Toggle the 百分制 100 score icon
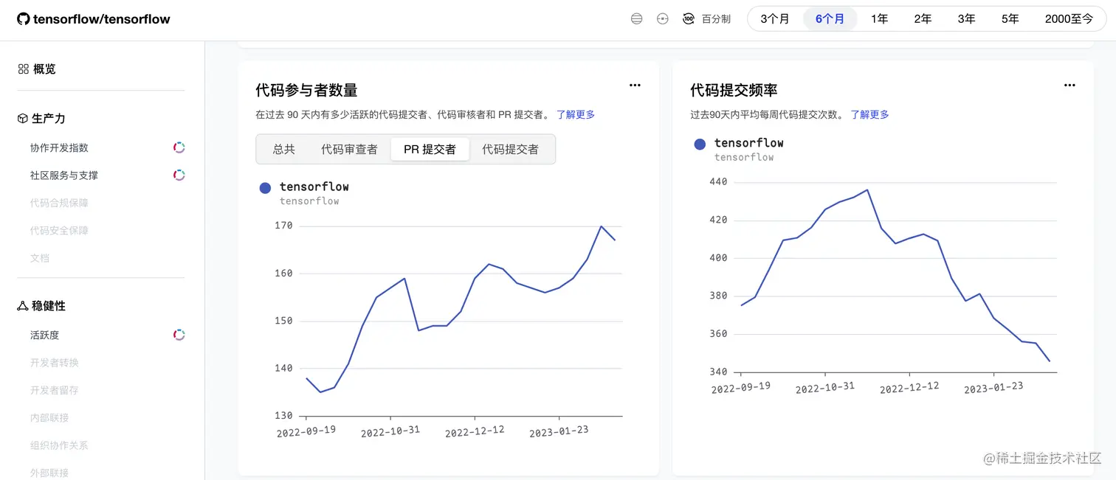The height and width of the screenshot is (480, 1116). click(x=689, y=19)
